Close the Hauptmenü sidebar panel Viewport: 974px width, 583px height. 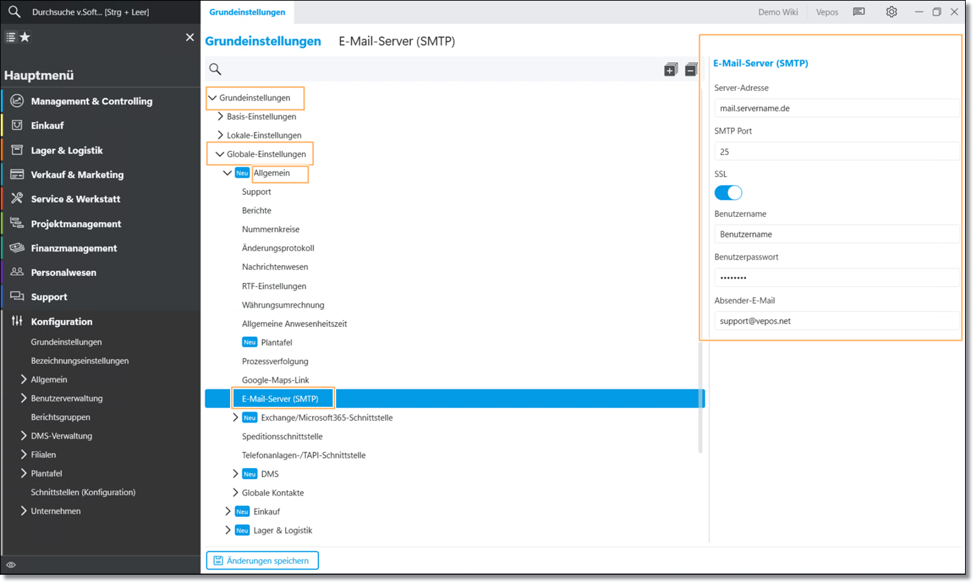tap(190, 37)
